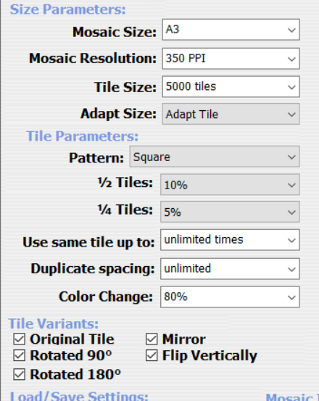Click the Size Parameters section heading
319x401 pixels.
pyautogui.click(x=67, y=9)
